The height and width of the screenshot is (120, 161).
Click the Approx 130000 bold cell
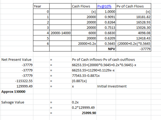[13, 92]
